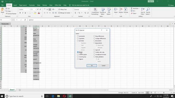Screen dimensions: 175x98
Task: Click Cancel in Go To Special dialog
Action: [103, 66]
